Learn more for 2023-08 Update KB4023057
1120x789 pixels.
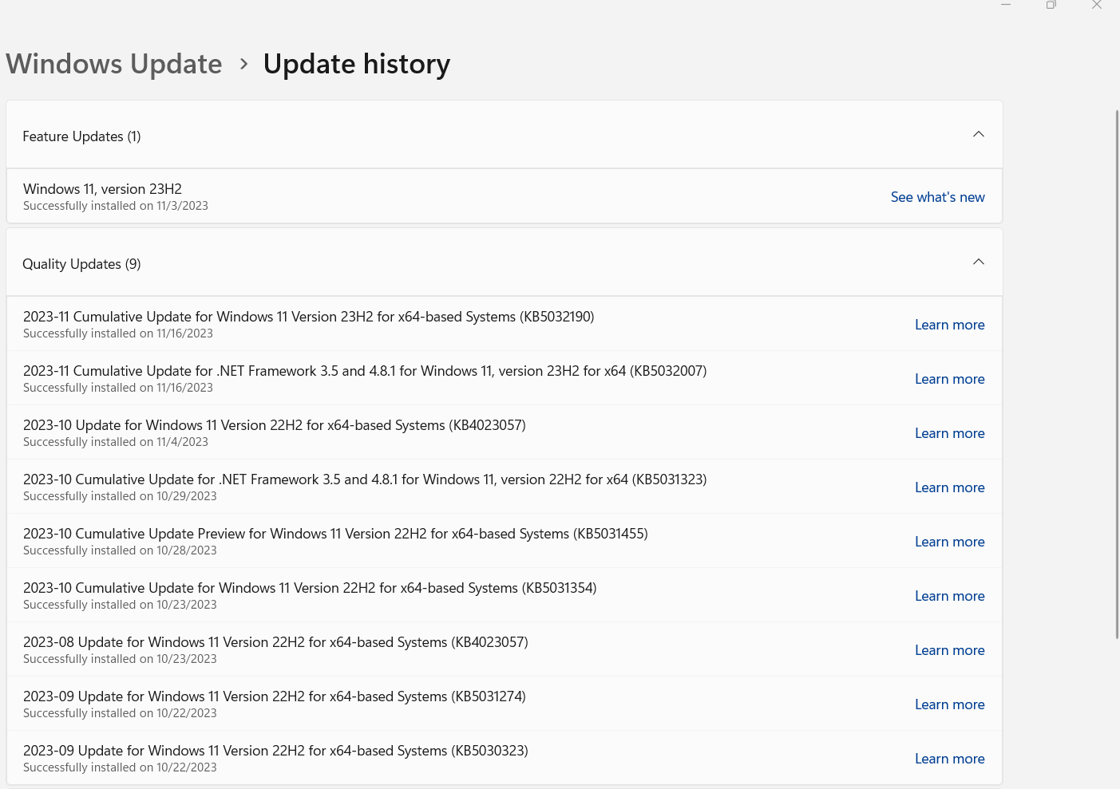click(949, 650)
